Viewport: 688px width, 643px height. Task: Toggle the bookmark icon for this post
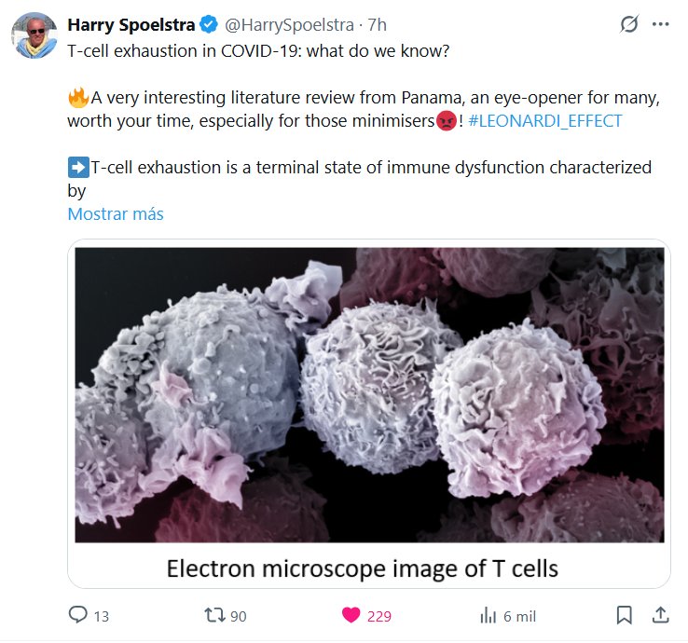tap(624, 615)
